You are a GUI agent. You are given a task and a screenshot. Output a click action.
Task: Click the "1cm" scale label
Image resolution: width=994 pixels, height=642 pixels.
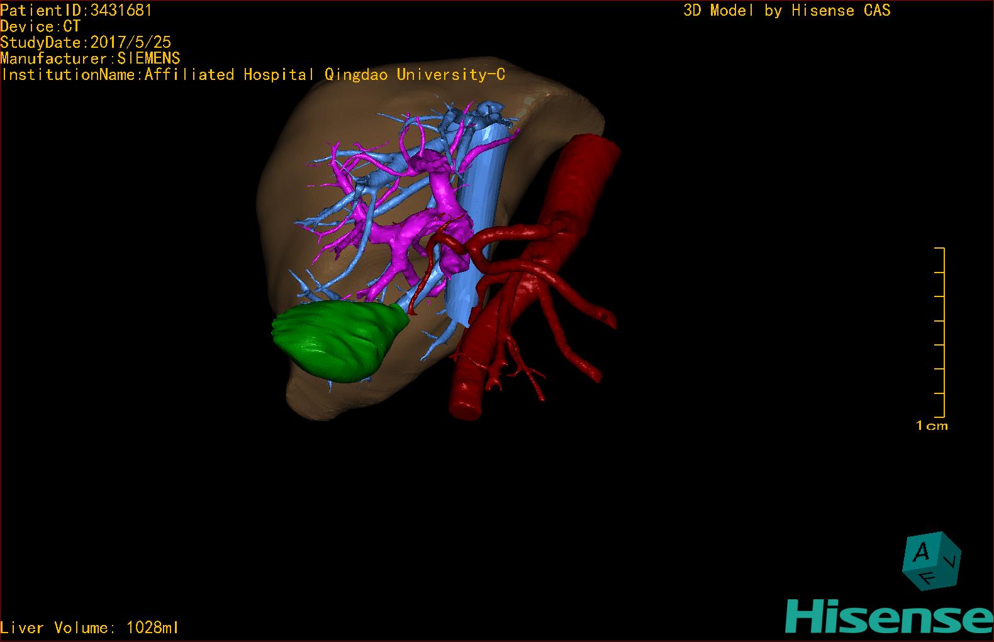point(932,426)
